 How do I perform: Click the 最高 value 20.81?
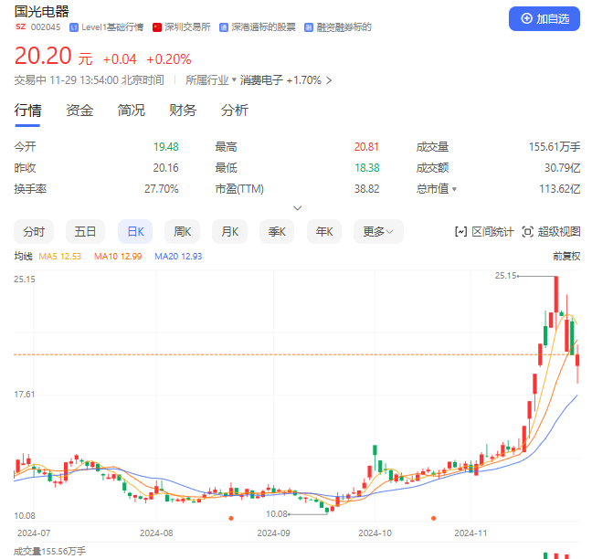pos(366,146)
